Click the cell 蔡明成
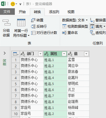The width and height of the screenshot is (106, 118). 78,84
